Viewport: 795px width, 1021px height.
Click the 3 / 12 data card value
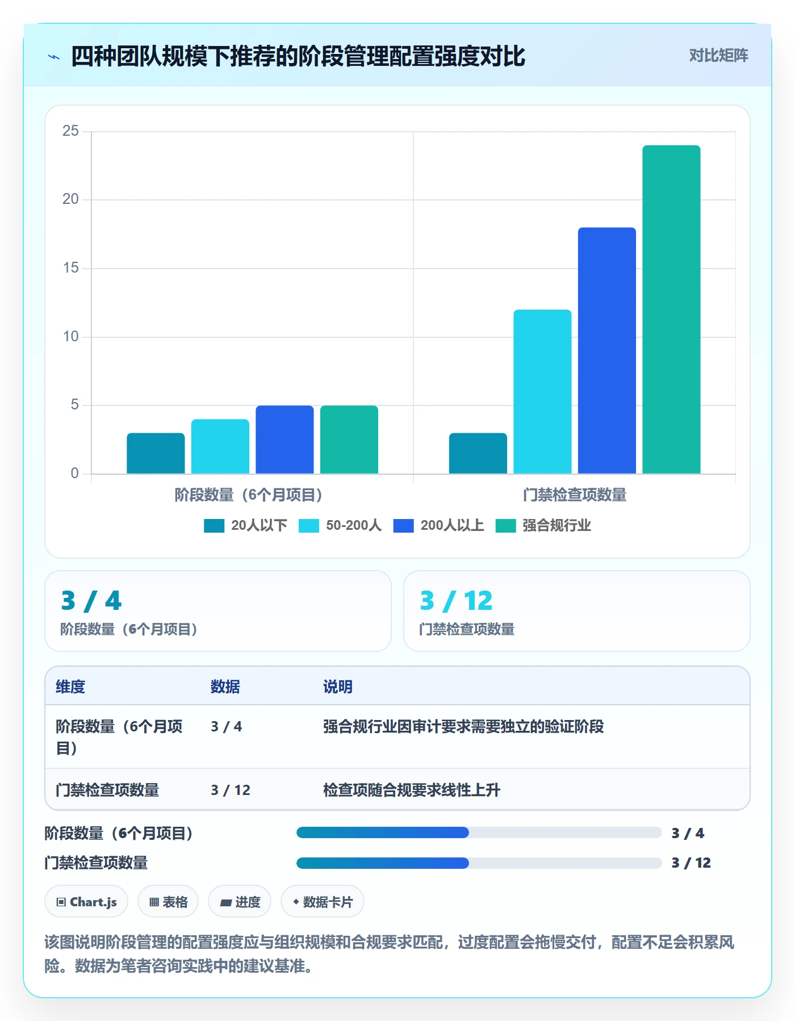tap(456, 601)
